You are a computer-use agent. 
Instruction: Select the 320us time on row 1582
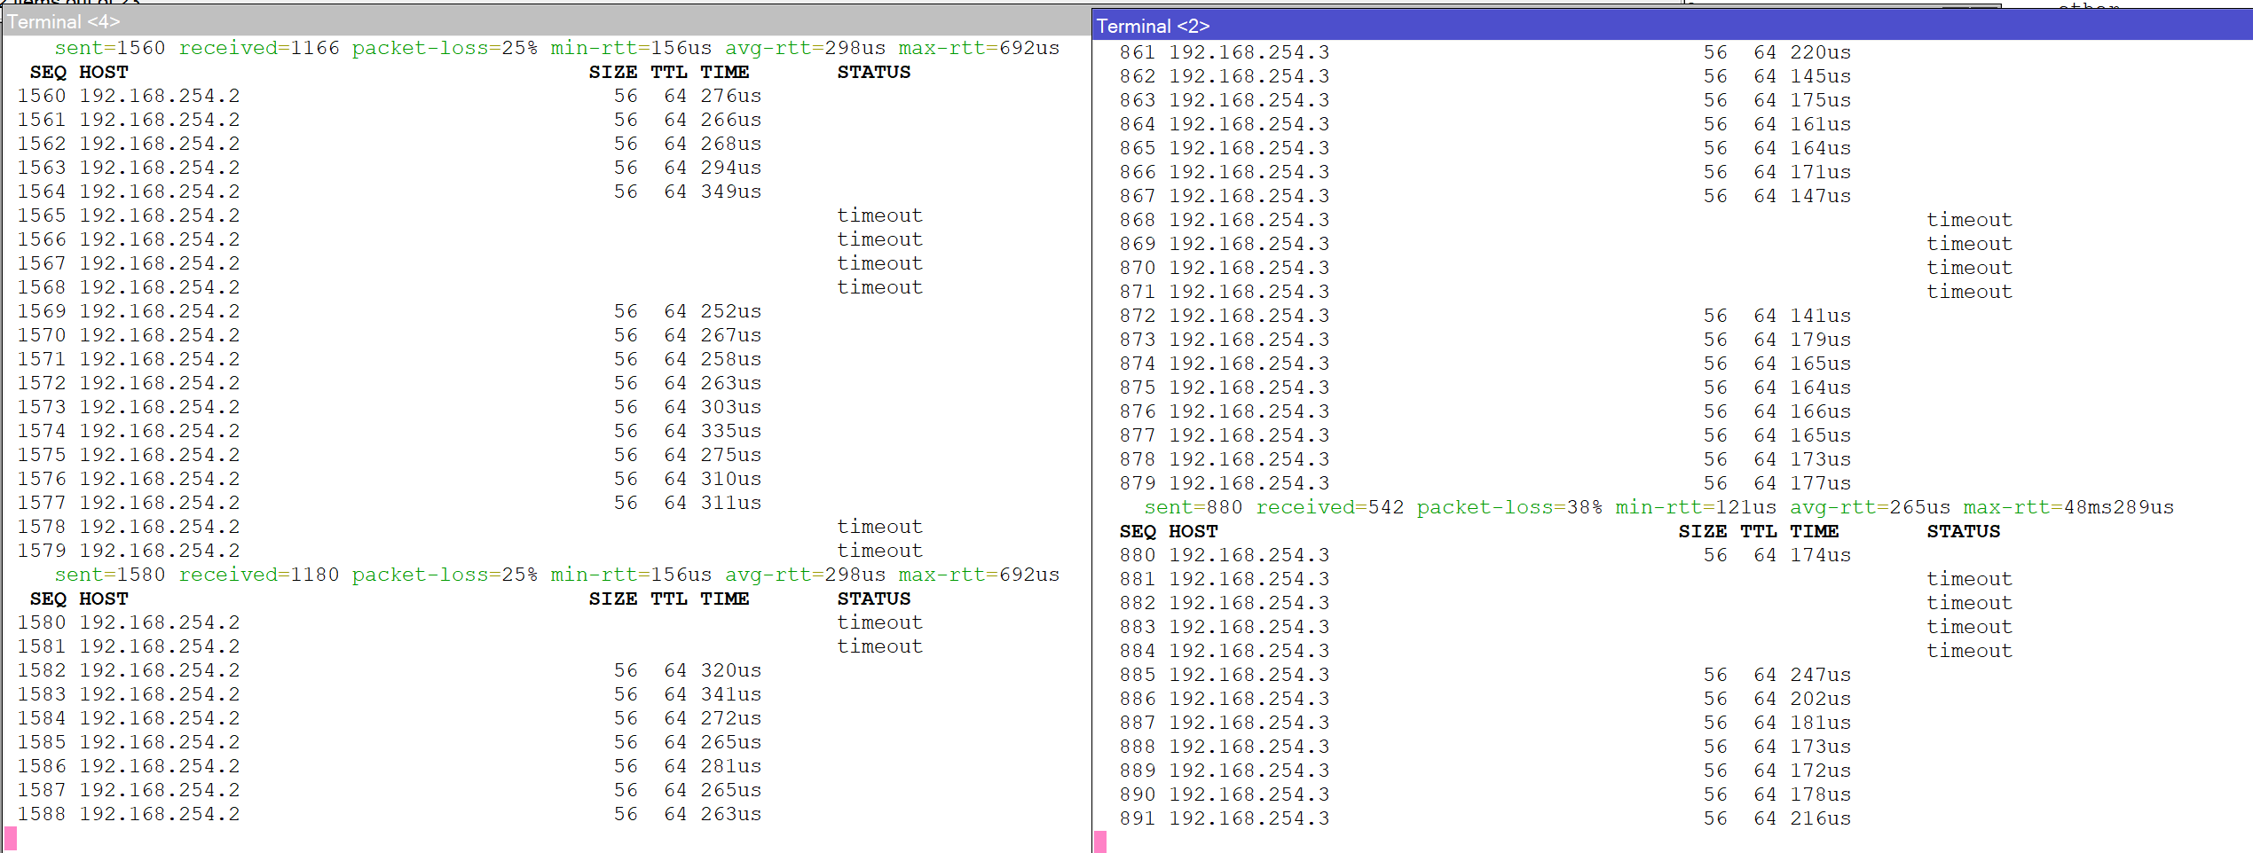click(x=731, y=670)
